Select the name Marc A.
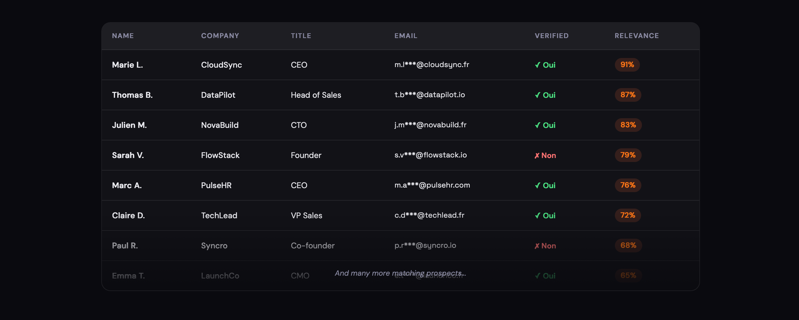Screen dimensions: 799x320 127,185
